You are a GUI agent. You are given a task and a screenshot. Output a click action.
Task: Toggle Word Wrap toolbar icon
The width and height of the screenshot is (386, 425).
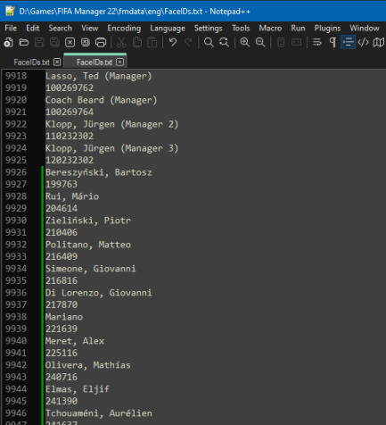coord(317,43)
